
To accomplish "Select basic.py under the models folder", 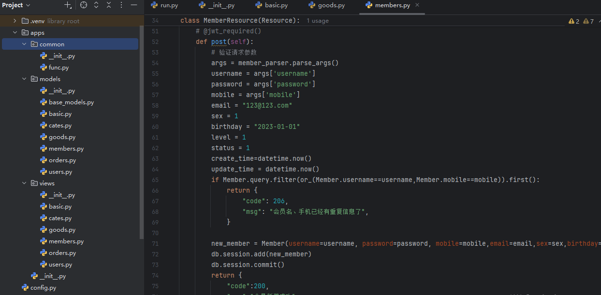I will click(60, 113).
